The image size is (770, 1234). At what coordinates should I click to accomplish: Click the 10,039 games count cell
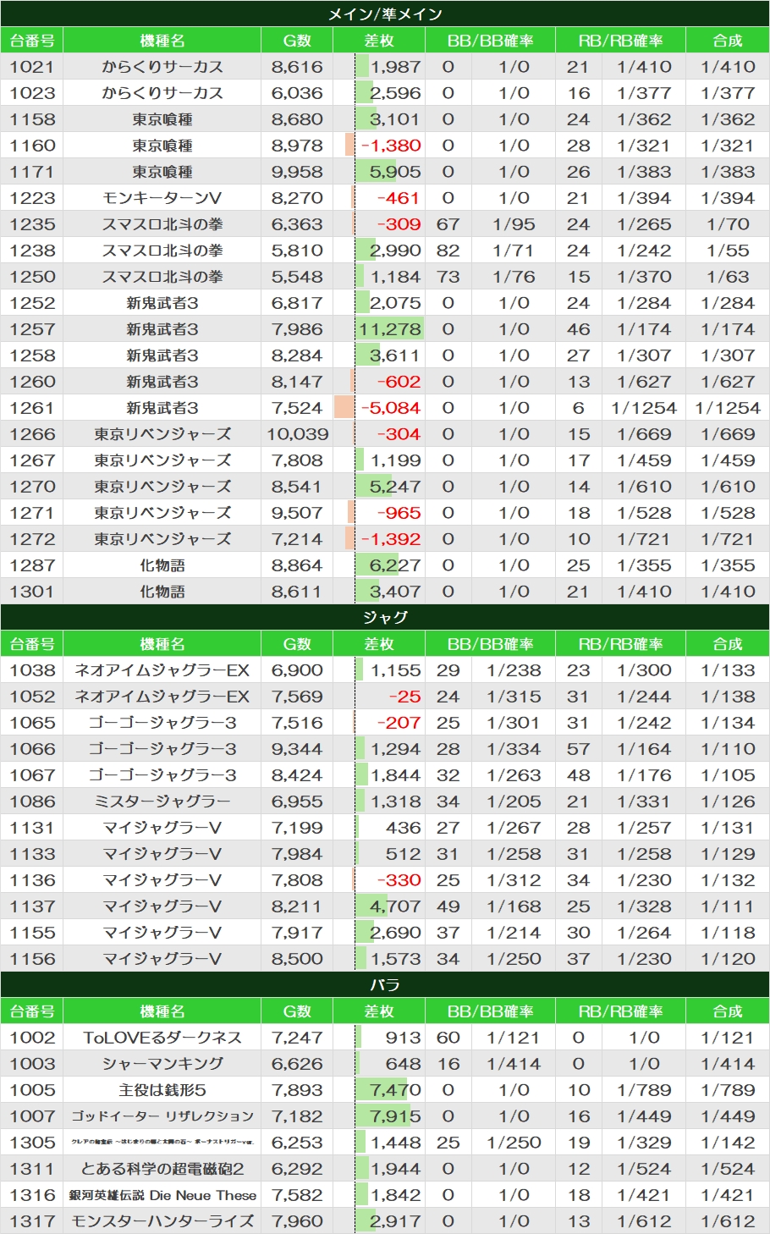pyautogui.click(x=297, y=434)
